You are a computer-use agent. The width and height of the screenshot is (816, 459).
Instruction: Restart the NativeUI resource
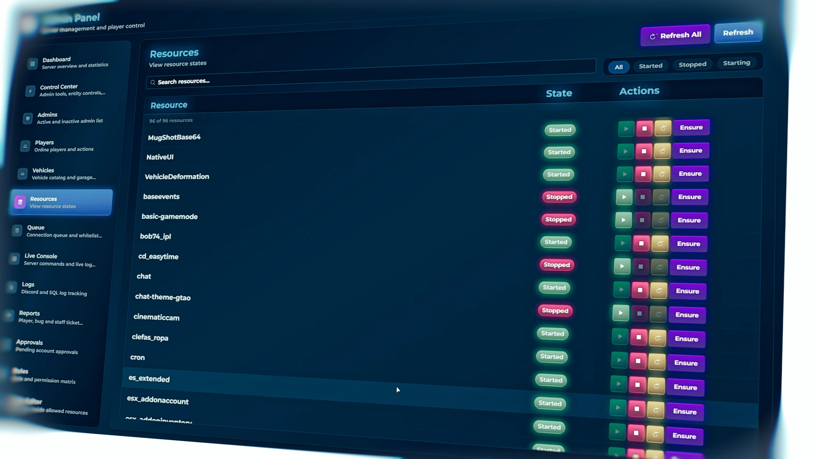(x=662, y=151)
